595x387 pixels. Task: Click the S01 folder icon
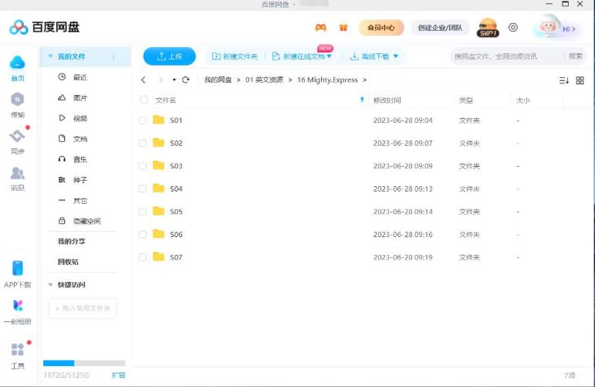pos(158,120)
